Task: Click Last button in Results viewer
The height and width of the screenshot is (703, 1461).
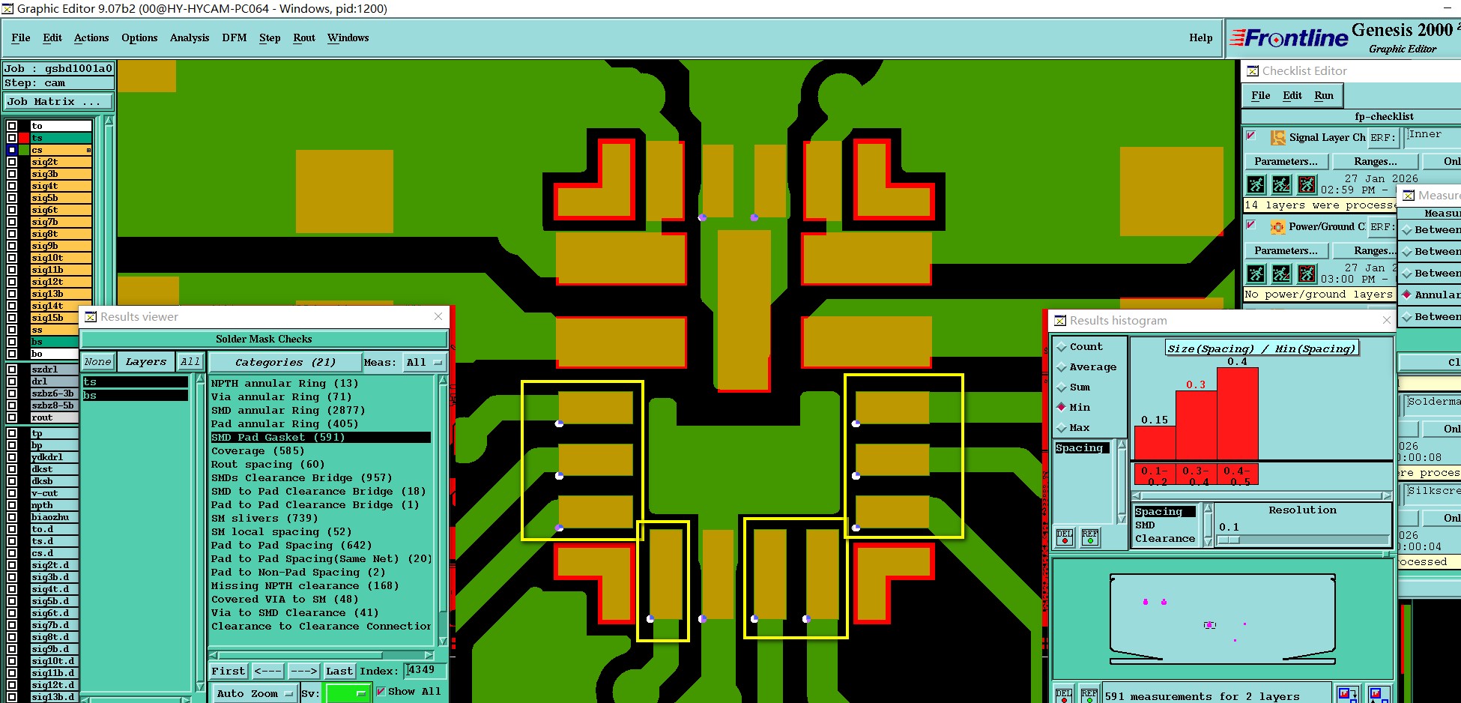Action: coord(339,672)
